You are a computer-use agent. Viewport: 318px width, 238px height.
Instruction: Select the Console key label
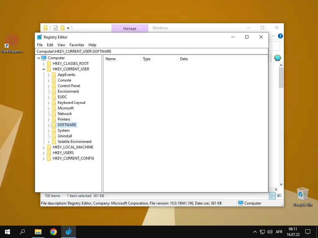point(65,80)
